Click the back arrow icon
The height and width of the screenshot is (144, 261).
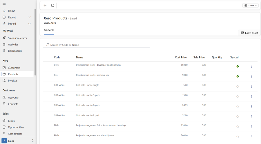pyautogui.click(x=45, y=5)
